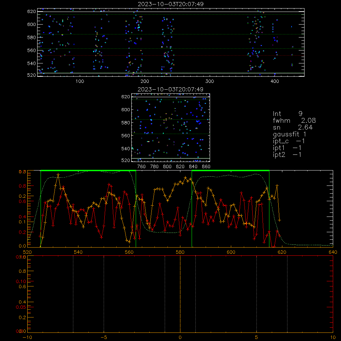Click x-axis label 800 on middle image plot
The width and height of the screenshot is (341, 341).
coord(167,167)
